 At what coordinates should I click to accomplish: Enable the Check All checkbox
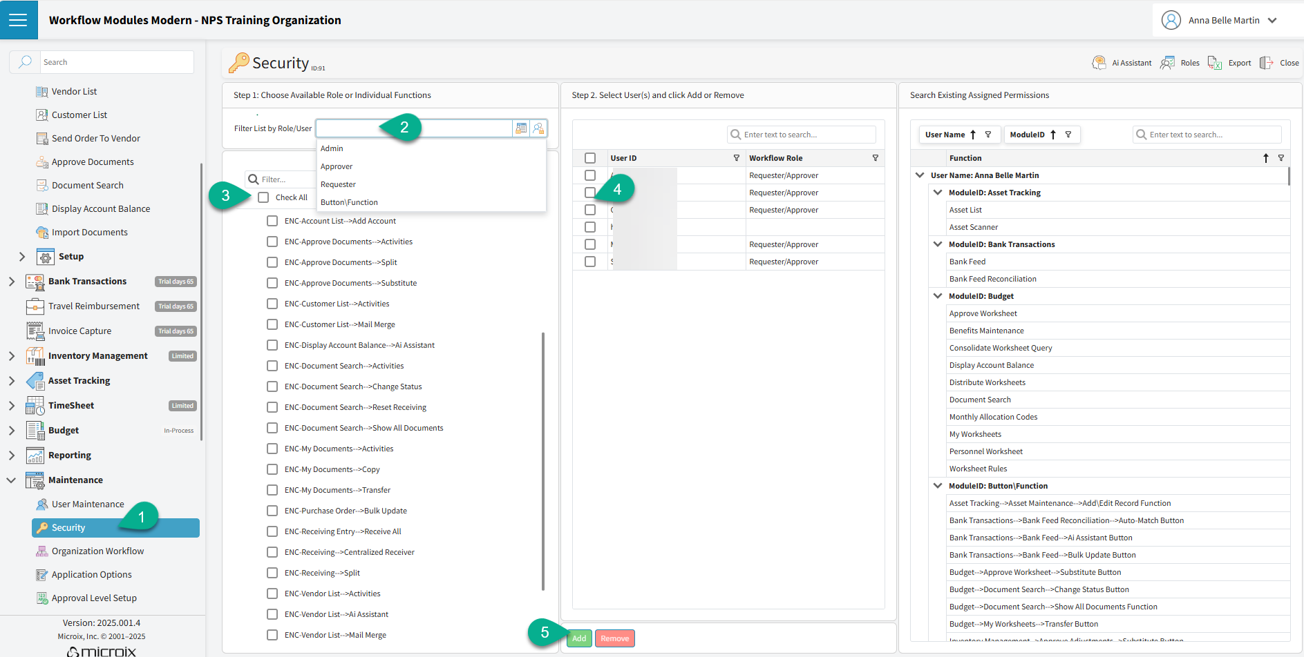263,197
